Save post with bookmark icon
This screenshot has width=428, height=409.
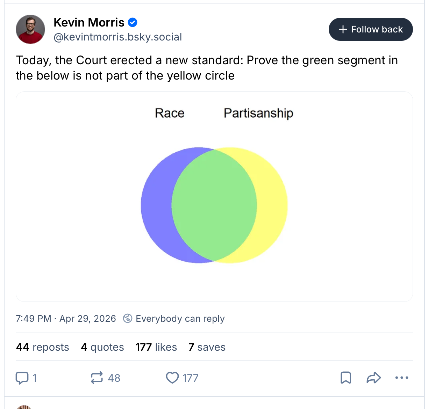[x=346, y=378]
